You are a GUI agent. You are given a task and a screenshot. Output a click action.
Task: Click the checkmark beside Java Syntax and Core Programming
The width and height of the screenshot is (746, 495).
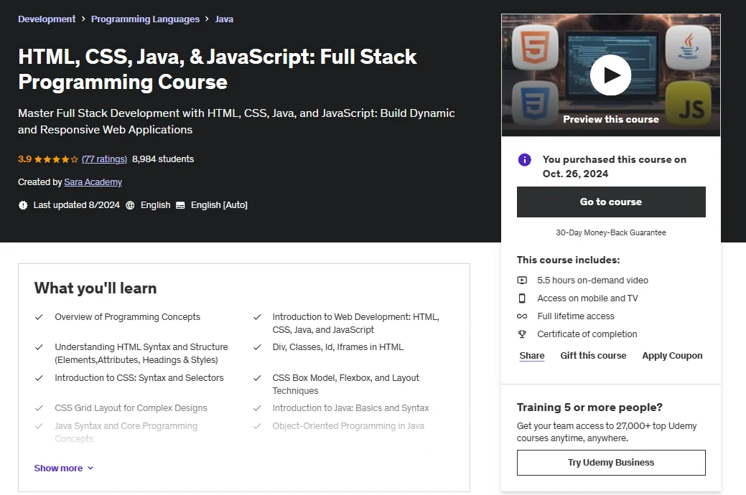coord(39,426)
